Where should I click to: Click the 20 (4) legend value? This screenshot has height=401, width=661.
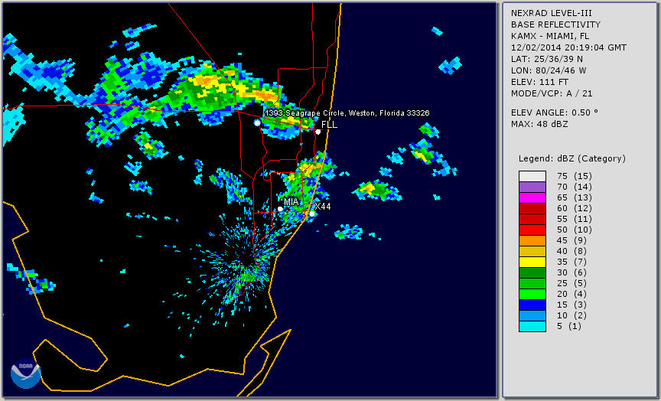571,295
